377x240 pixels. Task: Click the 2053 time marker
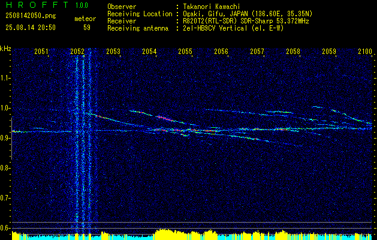113,51
